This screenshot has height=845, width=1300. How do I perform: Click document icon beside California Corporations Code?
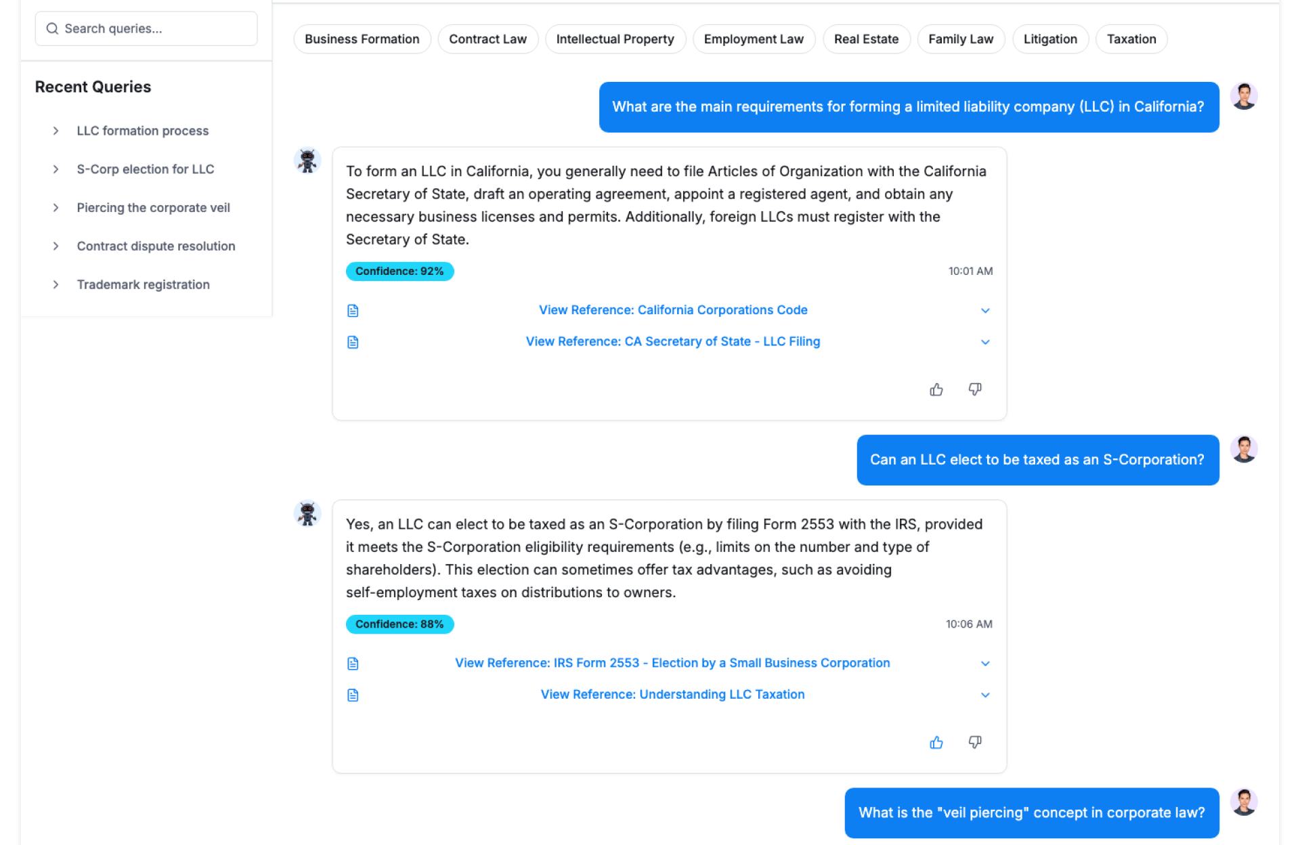(x=353, y=310)
